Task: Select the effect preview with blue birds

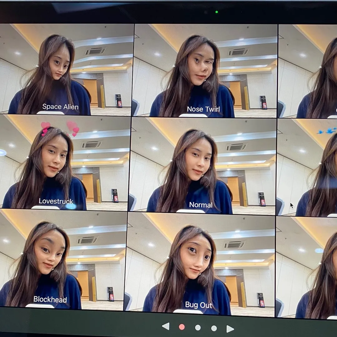Action: (307, 168)
